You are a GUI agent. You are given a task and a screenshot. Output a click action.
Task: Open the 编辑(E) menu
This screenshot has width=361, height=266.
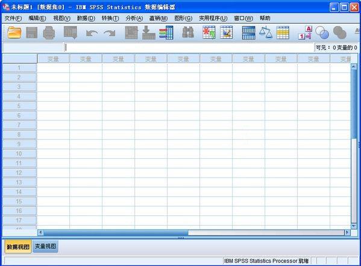pos(37,18)
